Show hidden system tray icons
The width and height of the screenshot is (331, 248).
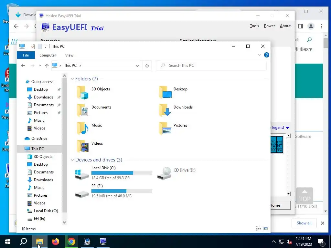(x=273, y=242)
